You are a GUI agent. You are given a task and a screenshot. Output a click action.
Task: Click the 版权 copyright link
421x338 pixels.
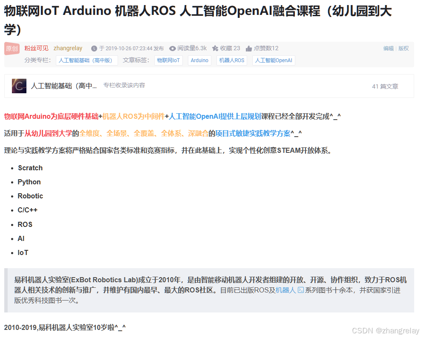coord(404,49)
